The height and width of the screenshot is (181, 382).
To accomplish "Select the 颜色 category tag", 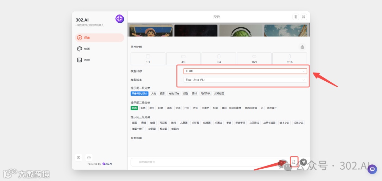I will pyautogui.click(x=186, y=94).
